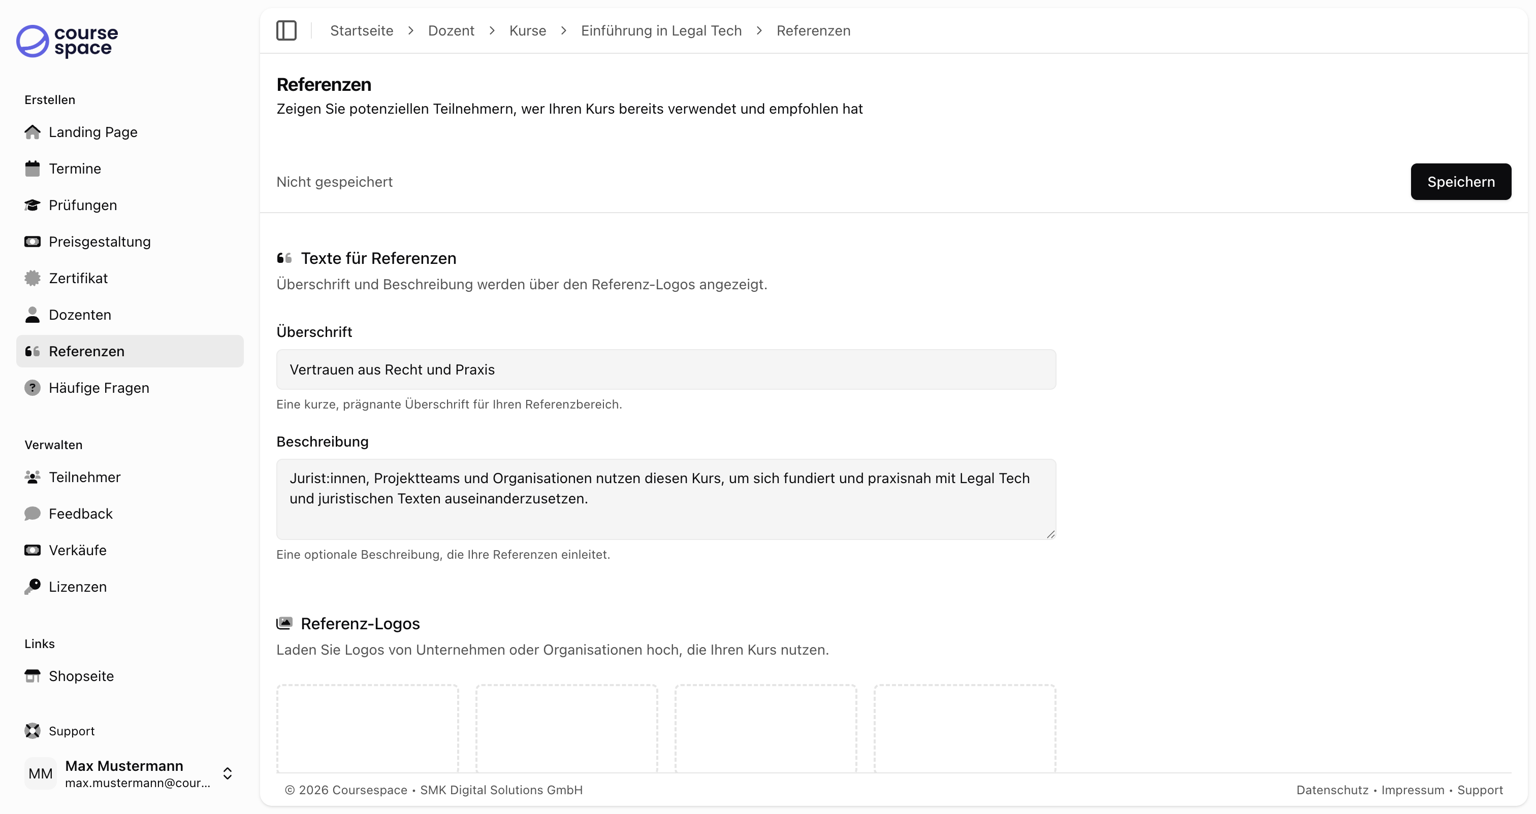Toggle the sidebar panel visibility
The image size is (1536, 814).
pyautogui.click(x=286, y=30)
